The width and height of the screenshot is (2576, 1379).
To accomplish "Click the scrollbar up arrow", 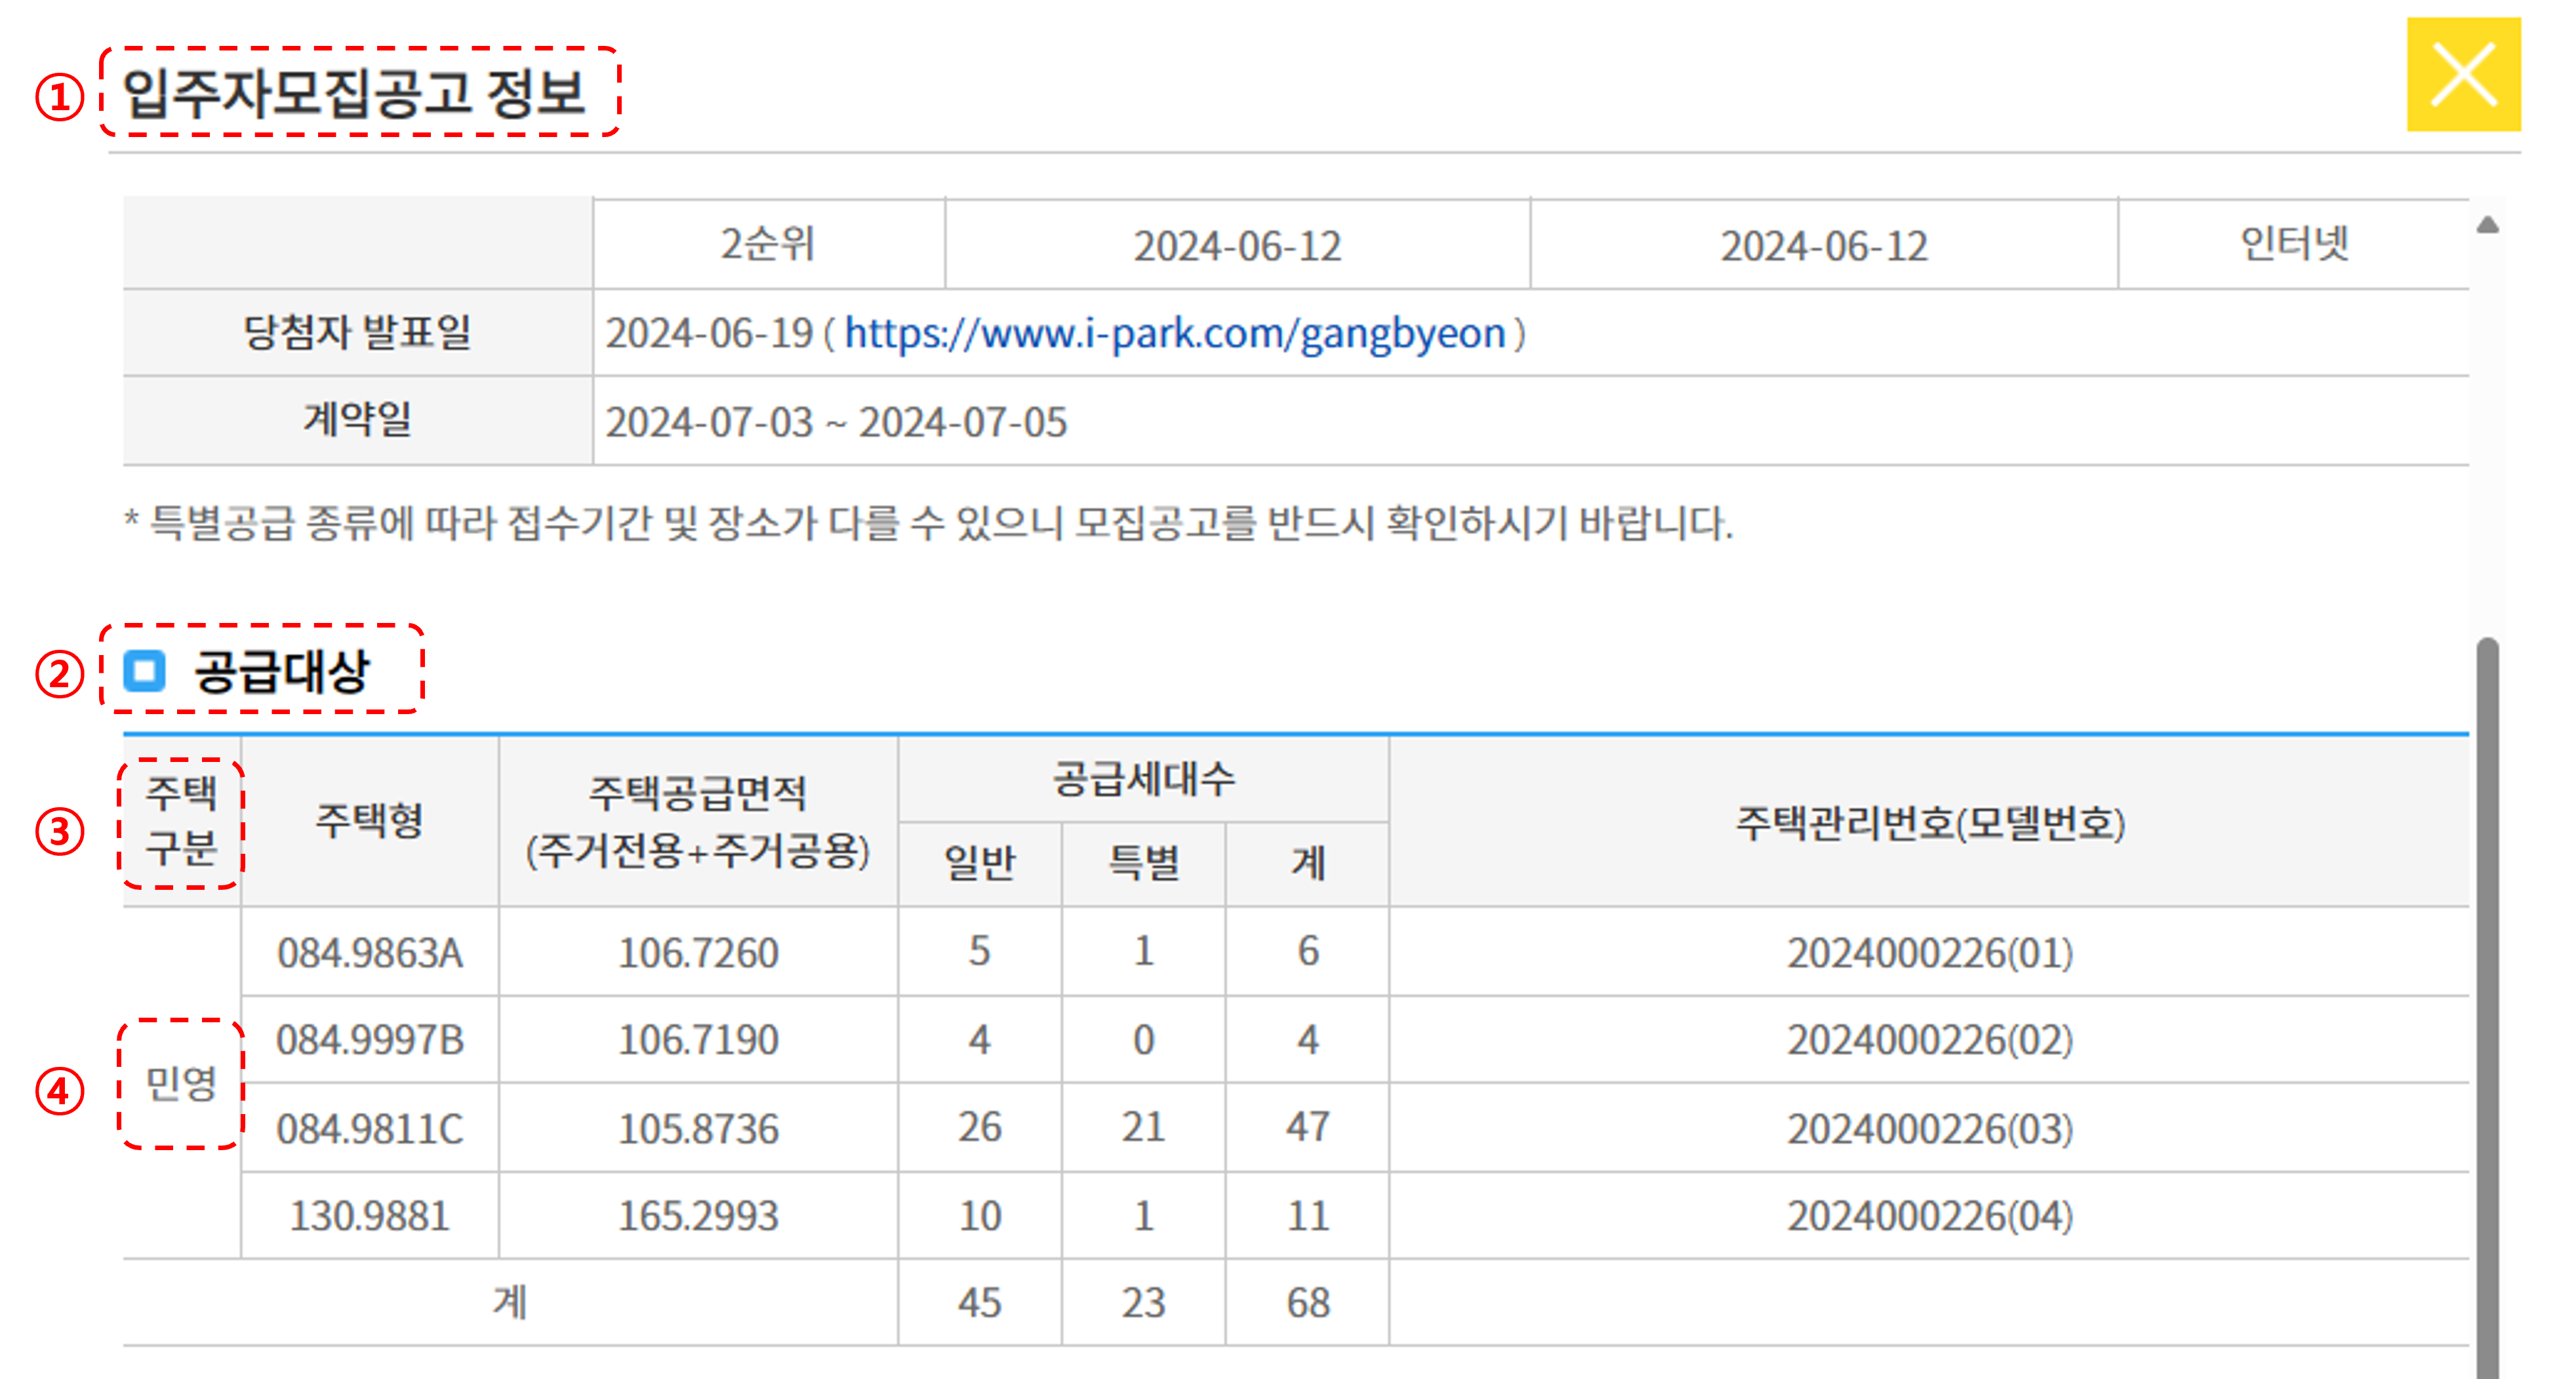I will [2487, 225].
